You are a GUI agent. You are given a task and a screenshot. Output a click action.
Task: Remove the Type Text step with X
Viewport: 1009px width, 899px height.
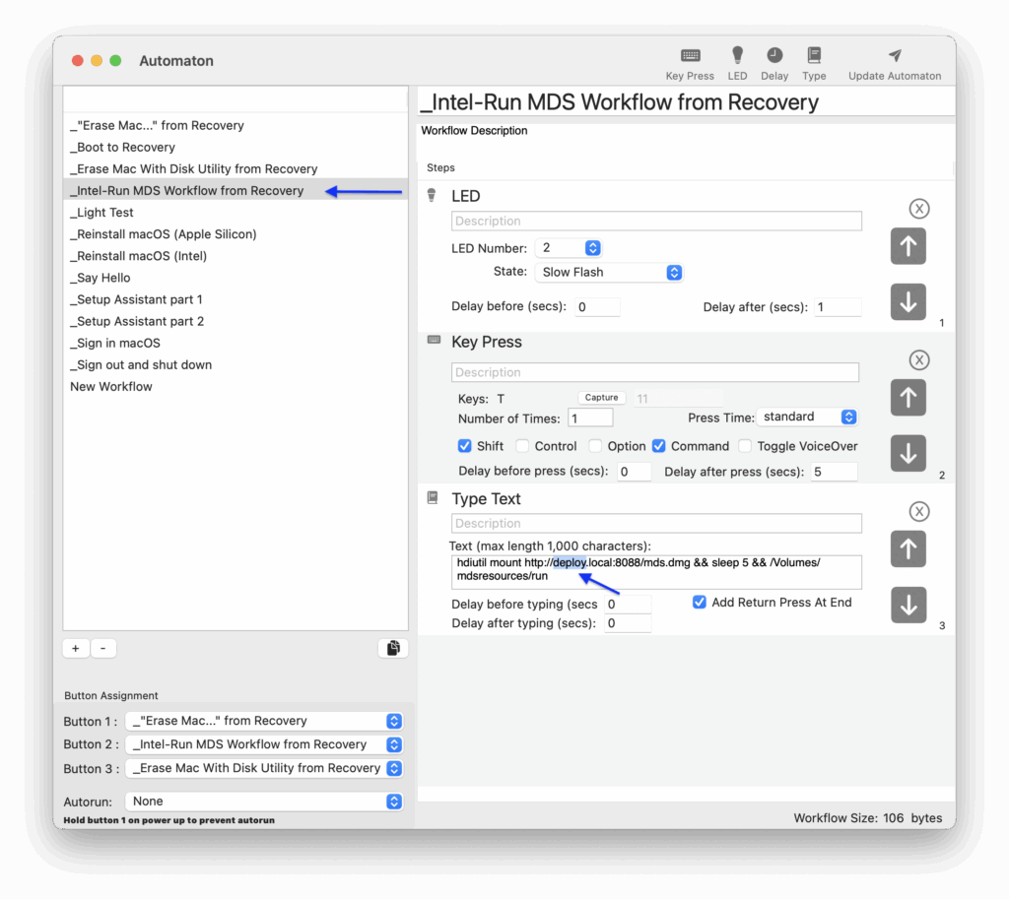click(919, 511)
